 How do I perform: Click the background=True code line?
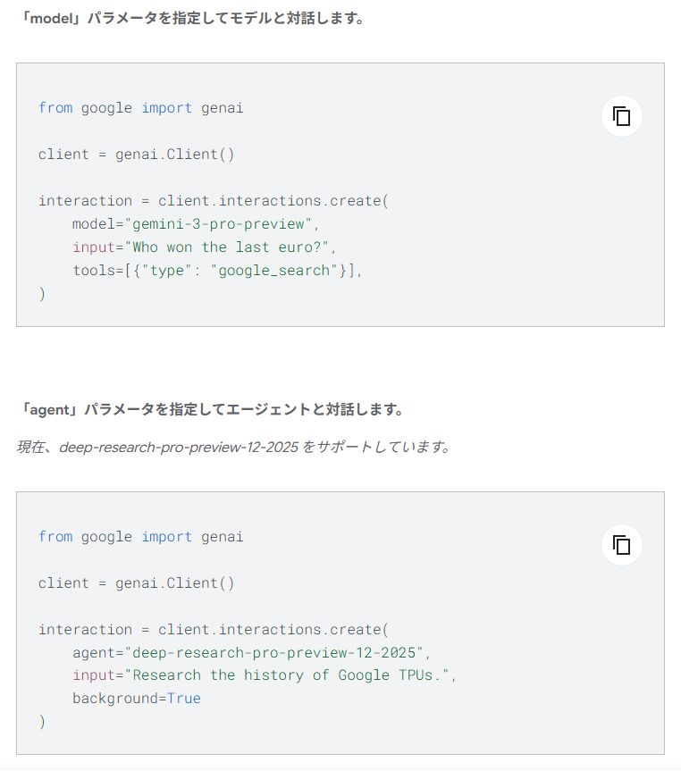point(137,699)
